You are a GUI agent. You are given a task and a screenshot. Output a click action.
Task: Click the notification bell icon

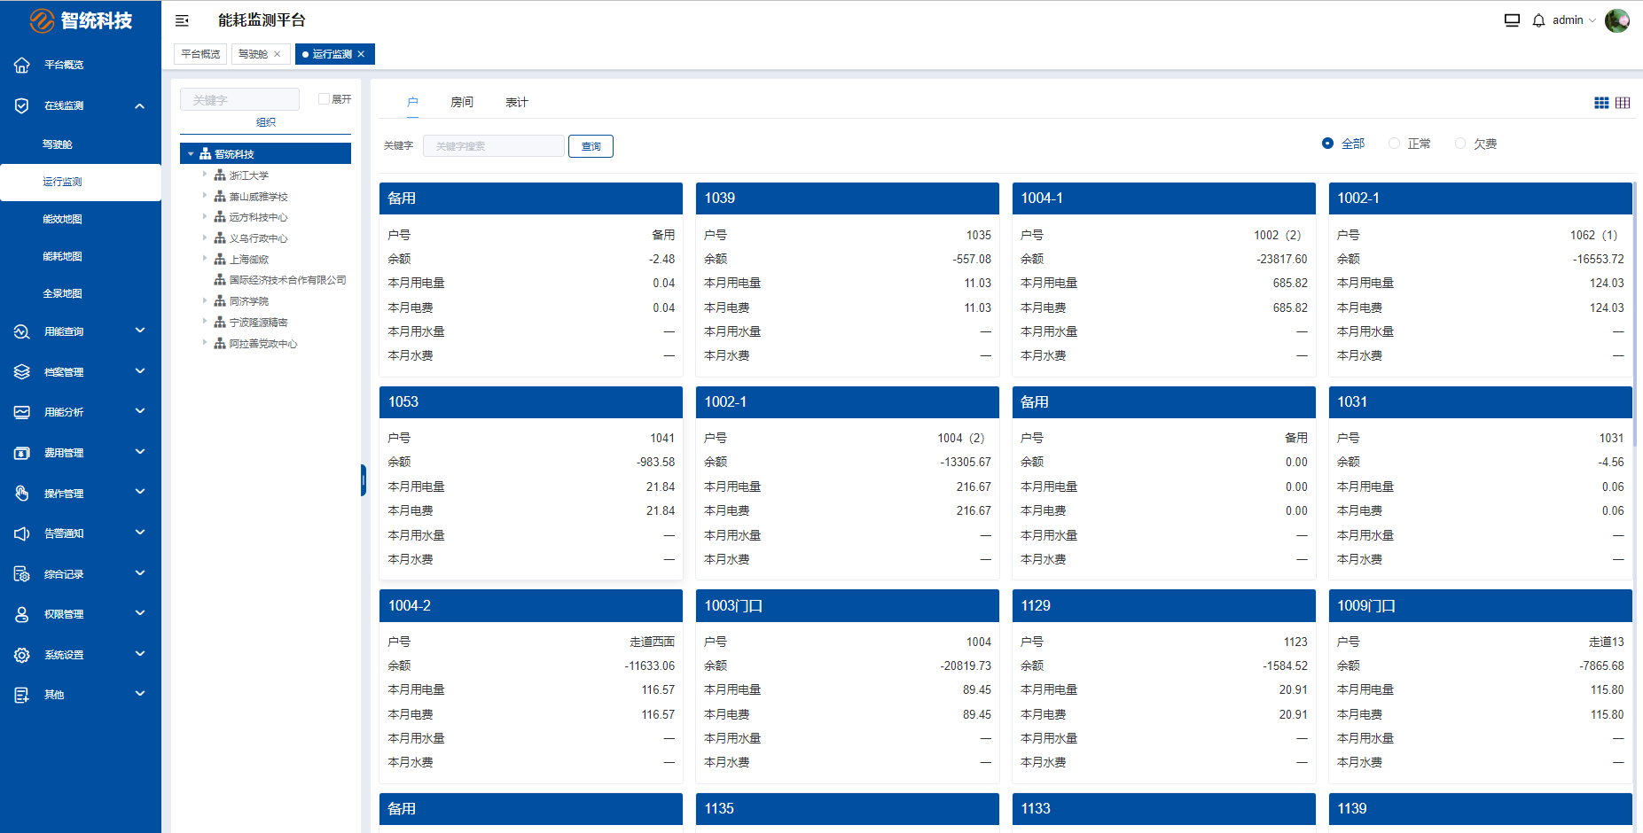pos(1538,20)
